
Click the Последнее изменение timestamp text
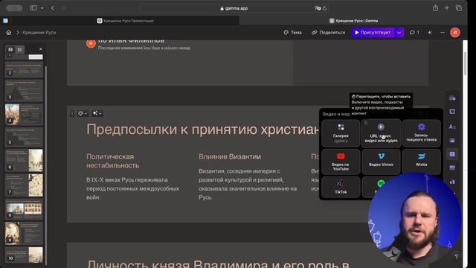[x=144, y=48]
